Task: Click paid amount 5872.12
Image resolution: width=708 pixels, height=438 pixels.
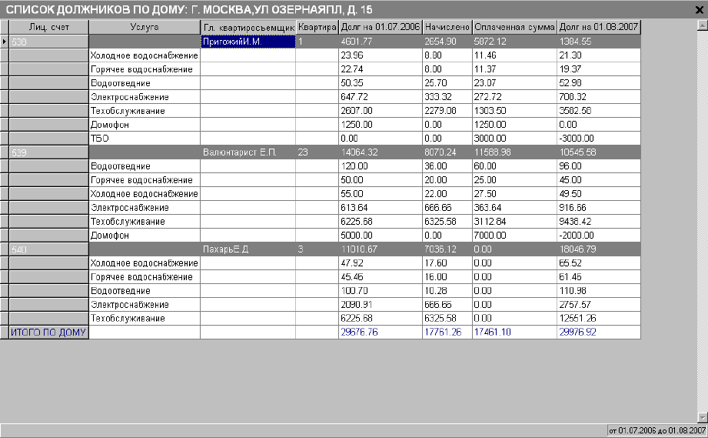Action: 514,42
